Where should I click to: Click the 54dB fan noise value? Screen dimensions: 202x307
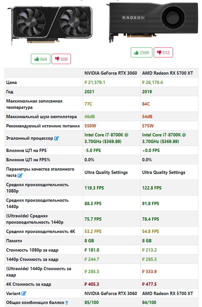coord(147,116)
